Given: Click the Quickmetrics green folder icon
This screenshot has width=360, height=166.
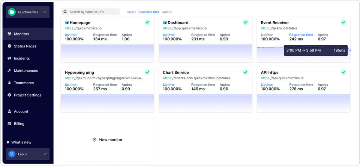Looking at the screenshot, I should 12,12.
